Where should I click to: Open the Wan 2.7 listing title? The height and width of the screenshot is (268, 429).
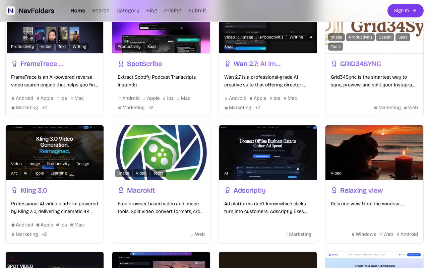[x=257, y=64]
